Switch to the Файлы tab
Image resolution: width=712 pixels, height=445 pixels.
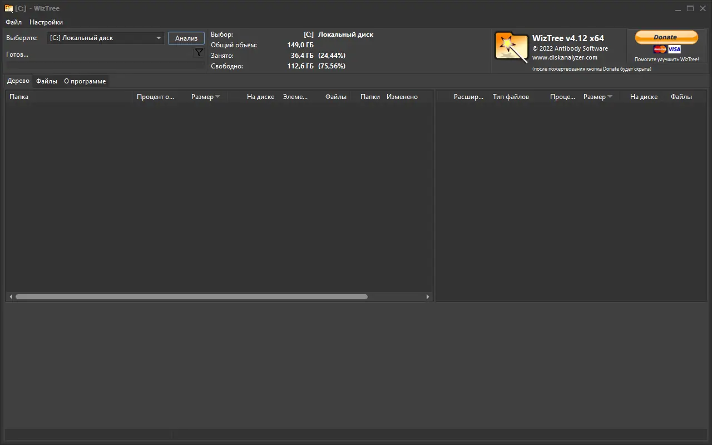click(x=47, y=81)
